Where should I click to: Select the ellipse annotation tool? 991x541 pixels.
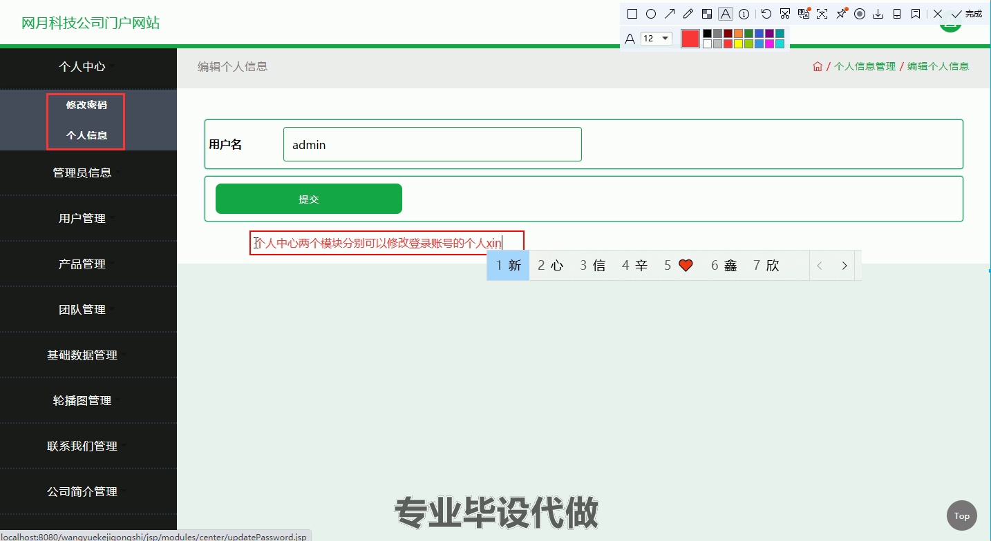(x=650, y=13)
